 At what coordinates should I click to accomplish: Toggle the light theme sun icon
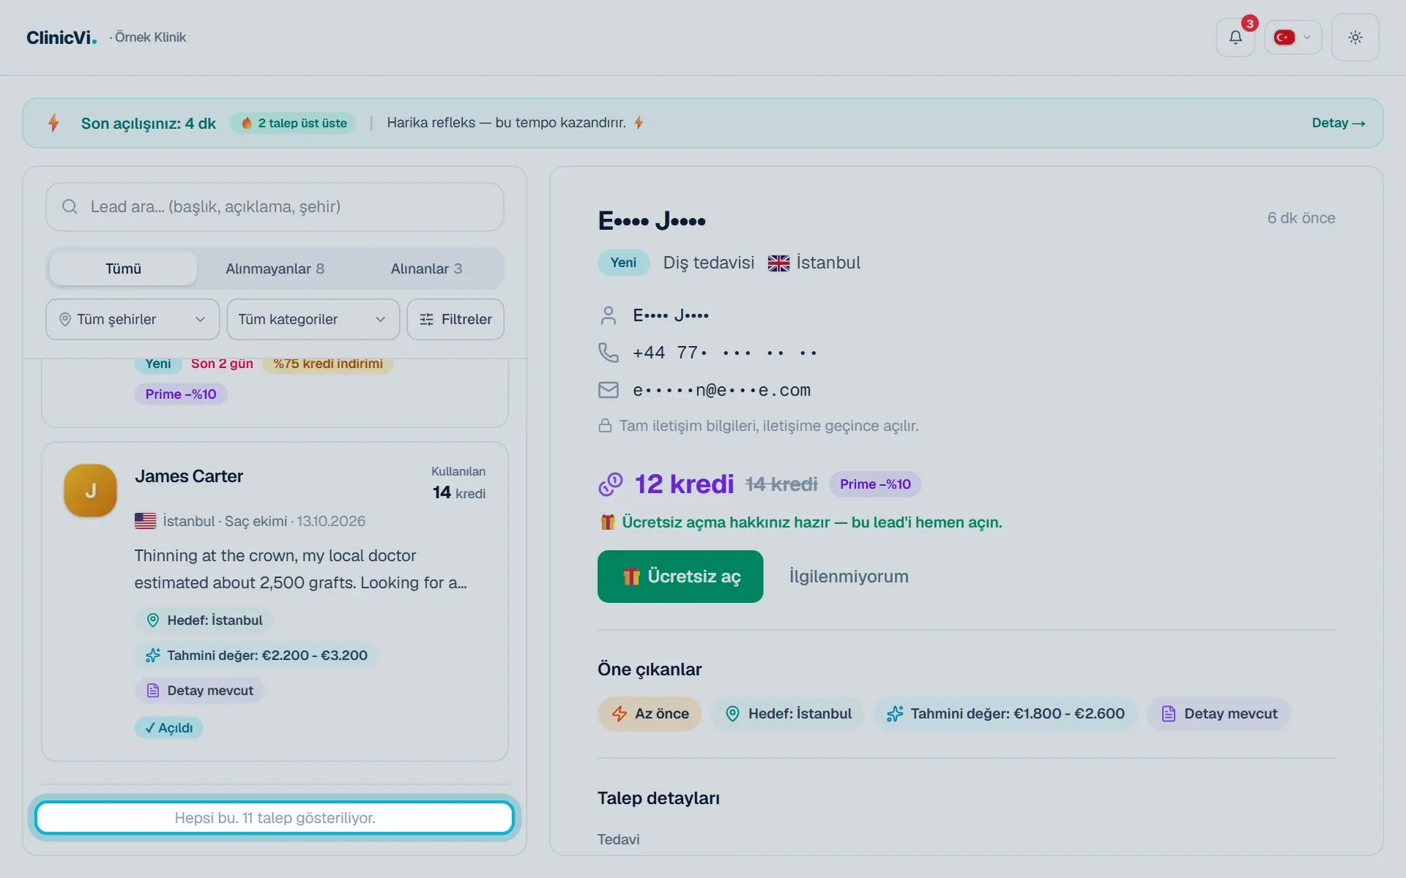(1355, 37)
